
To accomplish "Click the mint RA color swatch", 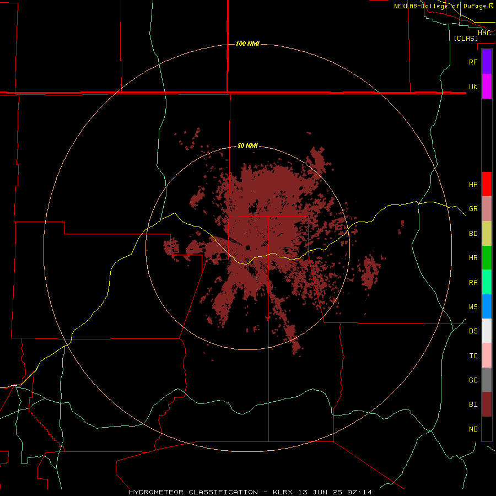I will pyautogui.click(x=487, y=282).
